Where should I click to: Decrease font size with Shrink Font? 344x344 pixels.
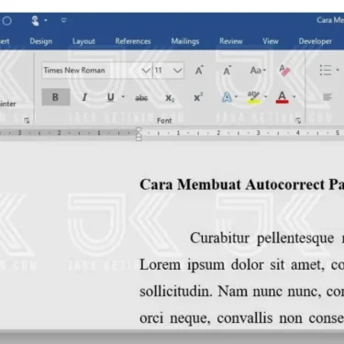(227, 71)
